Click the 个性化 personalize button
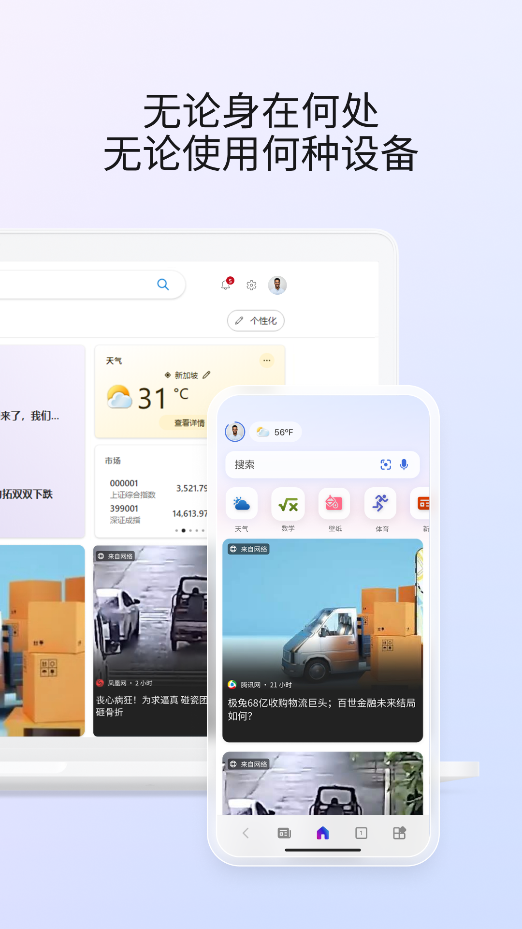522x929 pixels. pos(256,321)
